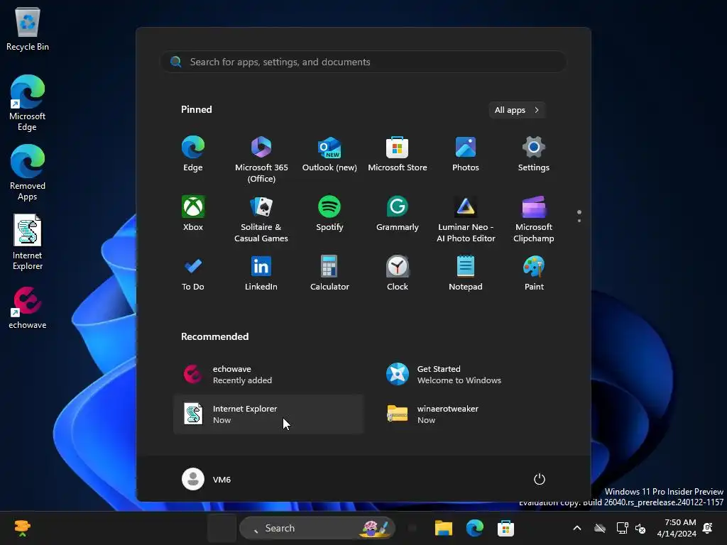Open the To Do app
Image resolution: width=727 pixels, height=545 pixels.
pos(193,273)
